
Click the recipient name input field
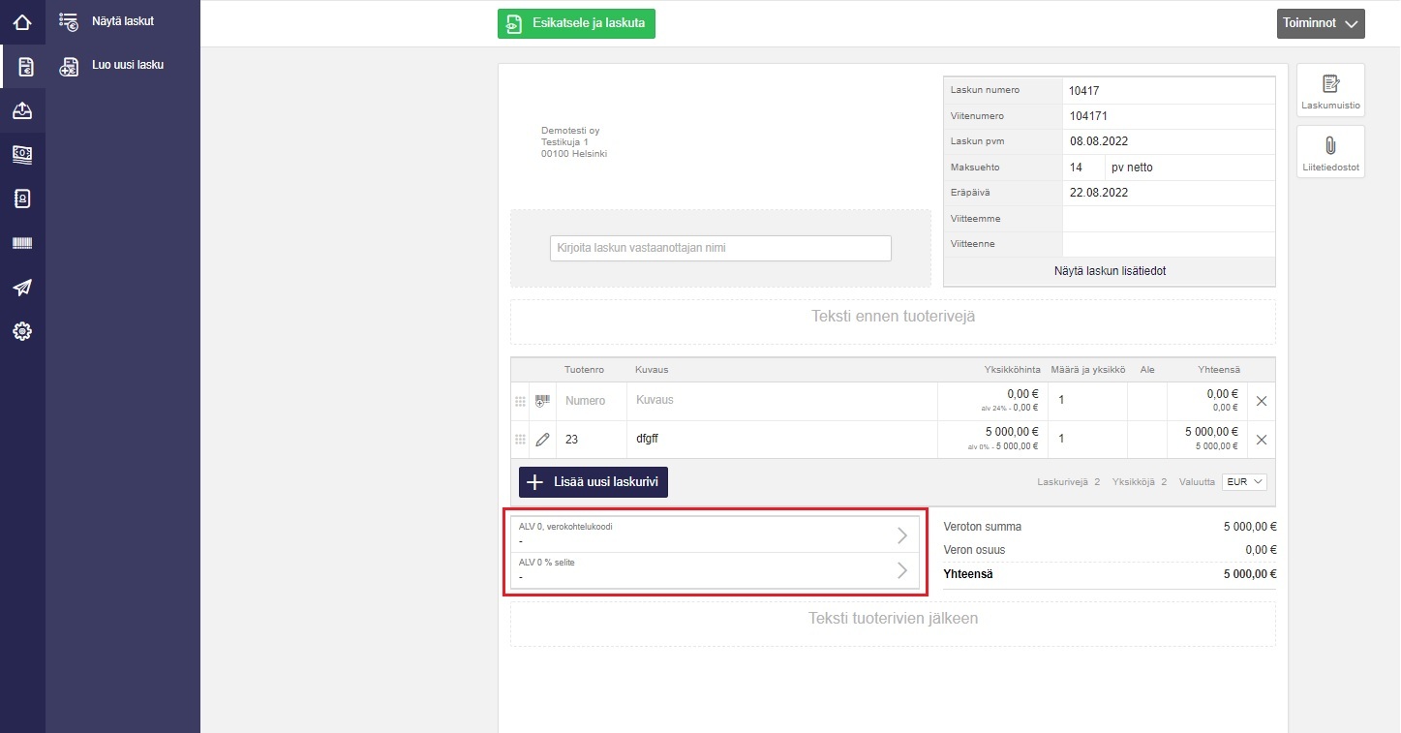coord(720,248)
